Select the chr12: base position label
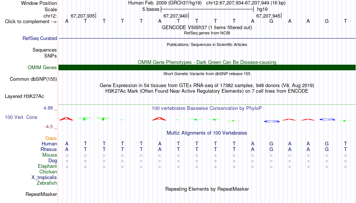Viewport: 356px width, 203px height. (x=50, y=16)
